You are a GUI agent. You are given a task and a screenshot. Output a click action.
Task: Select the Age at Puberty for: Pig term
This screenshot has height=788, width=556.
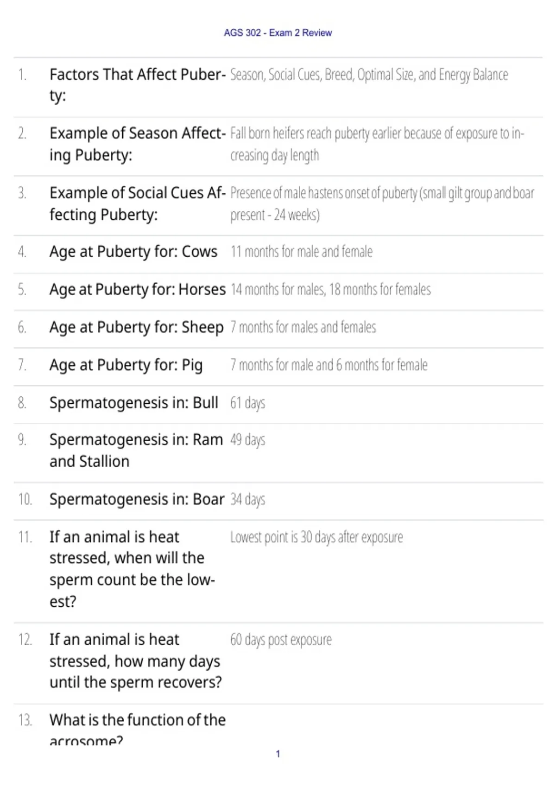[x=126, y=365]
